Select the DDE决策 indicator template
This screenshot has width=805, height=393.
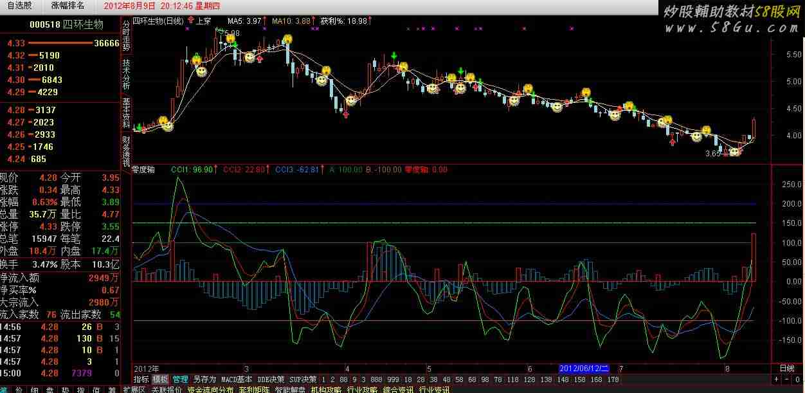point(271,379)
